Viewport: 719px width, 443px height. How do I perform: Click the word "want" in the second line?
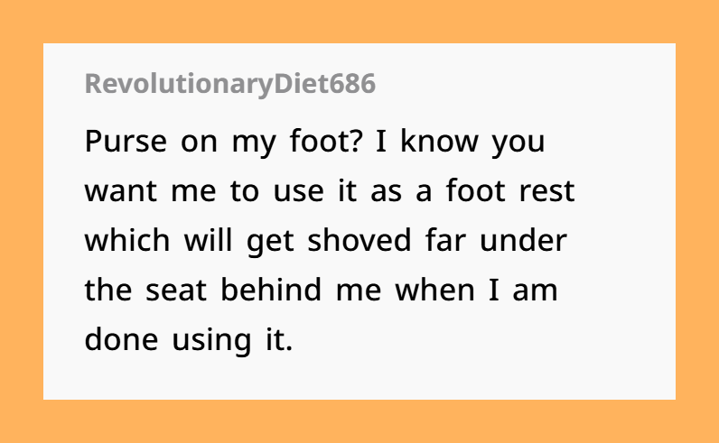tap(121, 192)
